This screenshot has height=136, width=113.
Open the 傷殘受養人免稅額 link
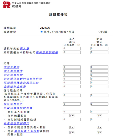click(27, 131)
